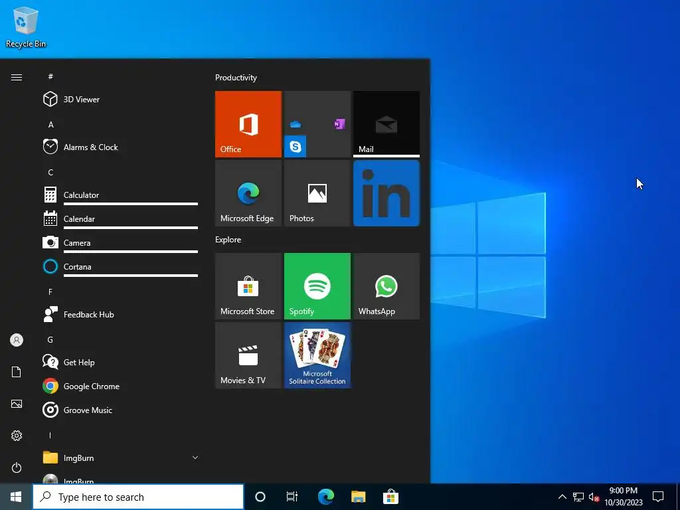This screenshot has height=510, width=680.
Task: Click the Power button in the Start sidebar
Action: pos(17,467)
